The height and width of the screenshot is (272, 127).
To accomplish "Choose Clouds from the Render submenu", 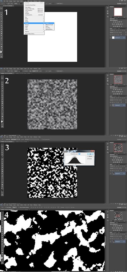I will click(x=49, y=23).
